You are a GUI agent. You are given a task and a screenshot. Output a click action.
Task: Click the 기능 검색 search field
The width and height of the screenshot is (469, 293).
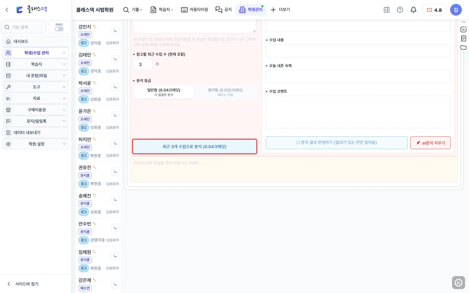(23, 27)
